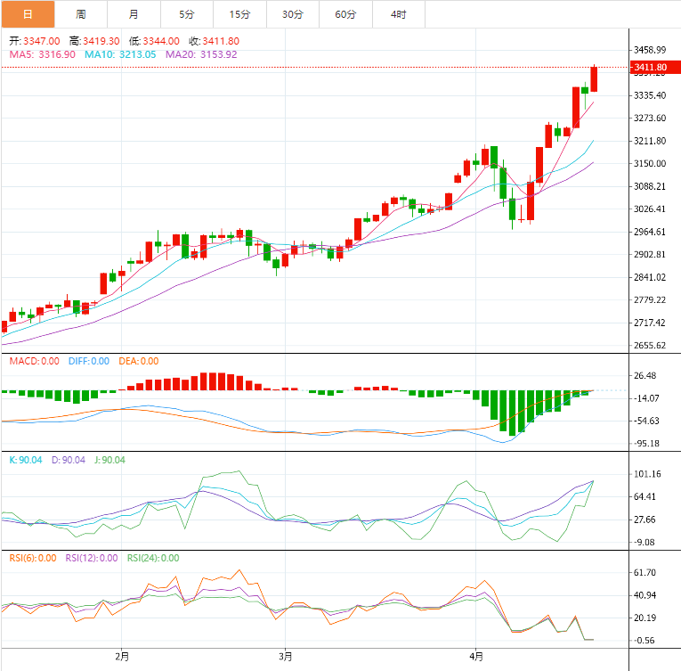Open the 15分 interval tab
The height and width of the screenshot is (671, 681).
click(239, 14)
